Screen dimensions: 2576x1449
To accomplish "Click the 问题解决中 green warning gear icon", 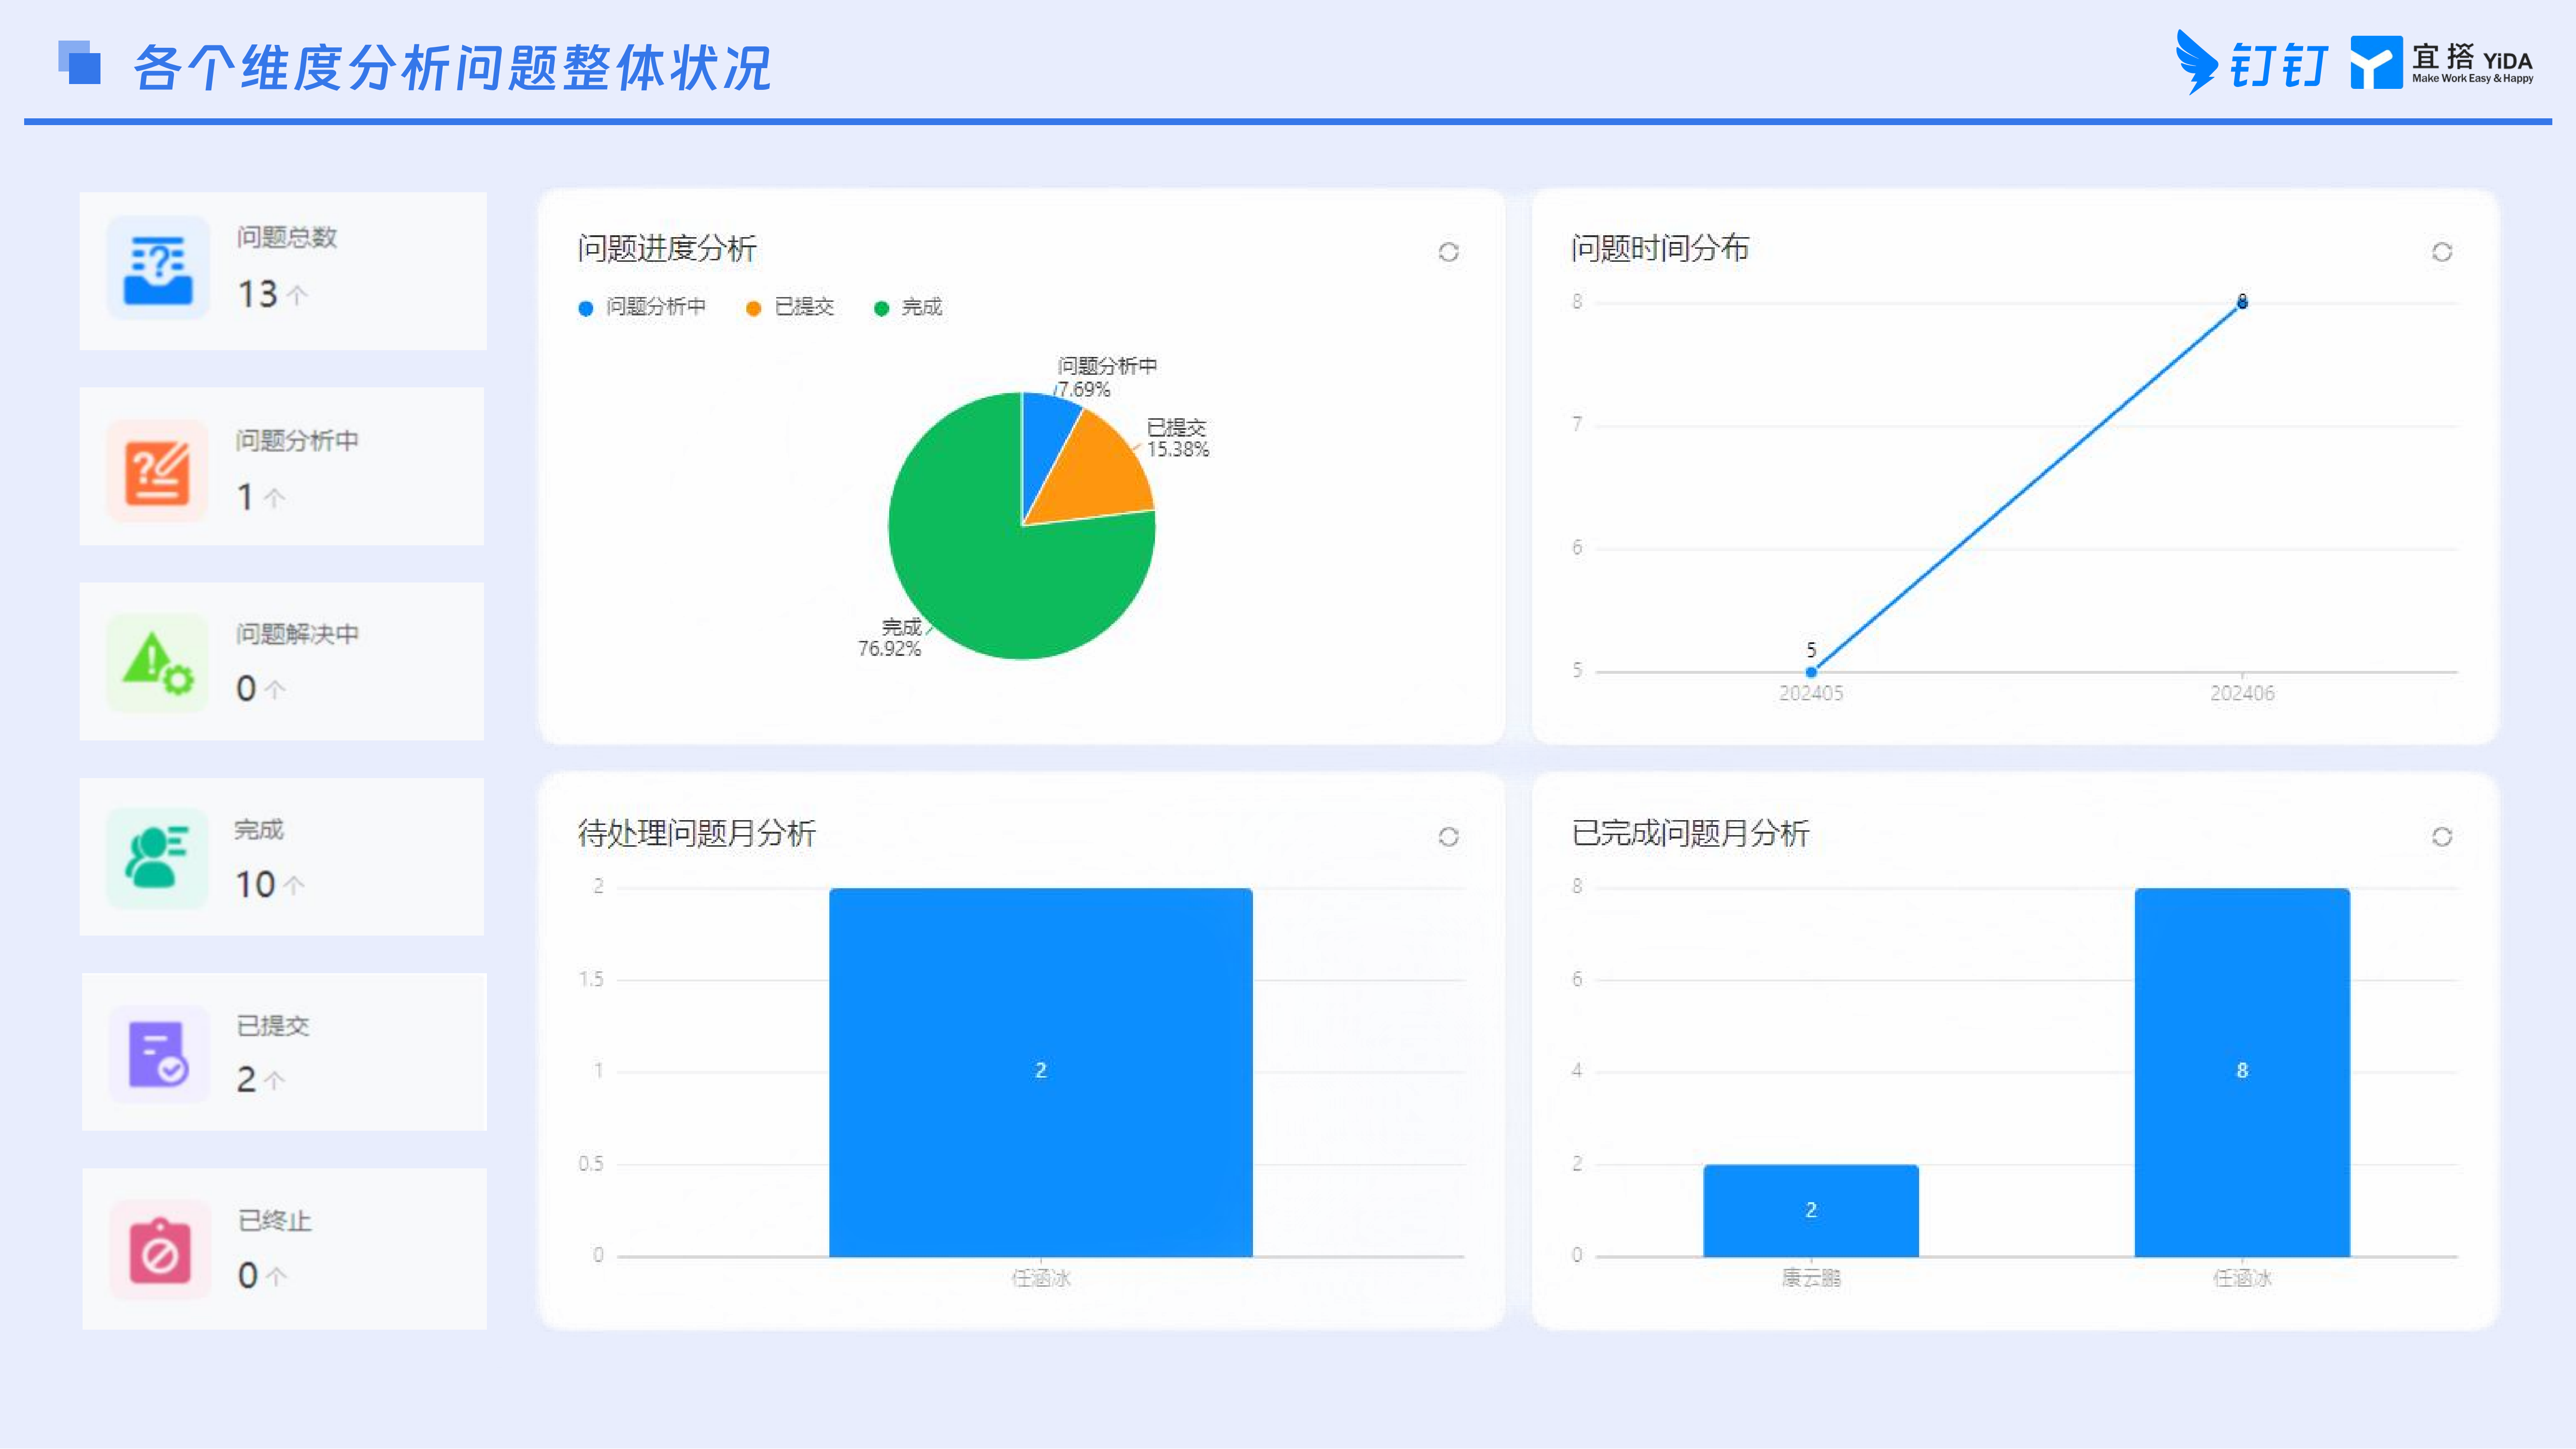I will (x=158, y=664).
